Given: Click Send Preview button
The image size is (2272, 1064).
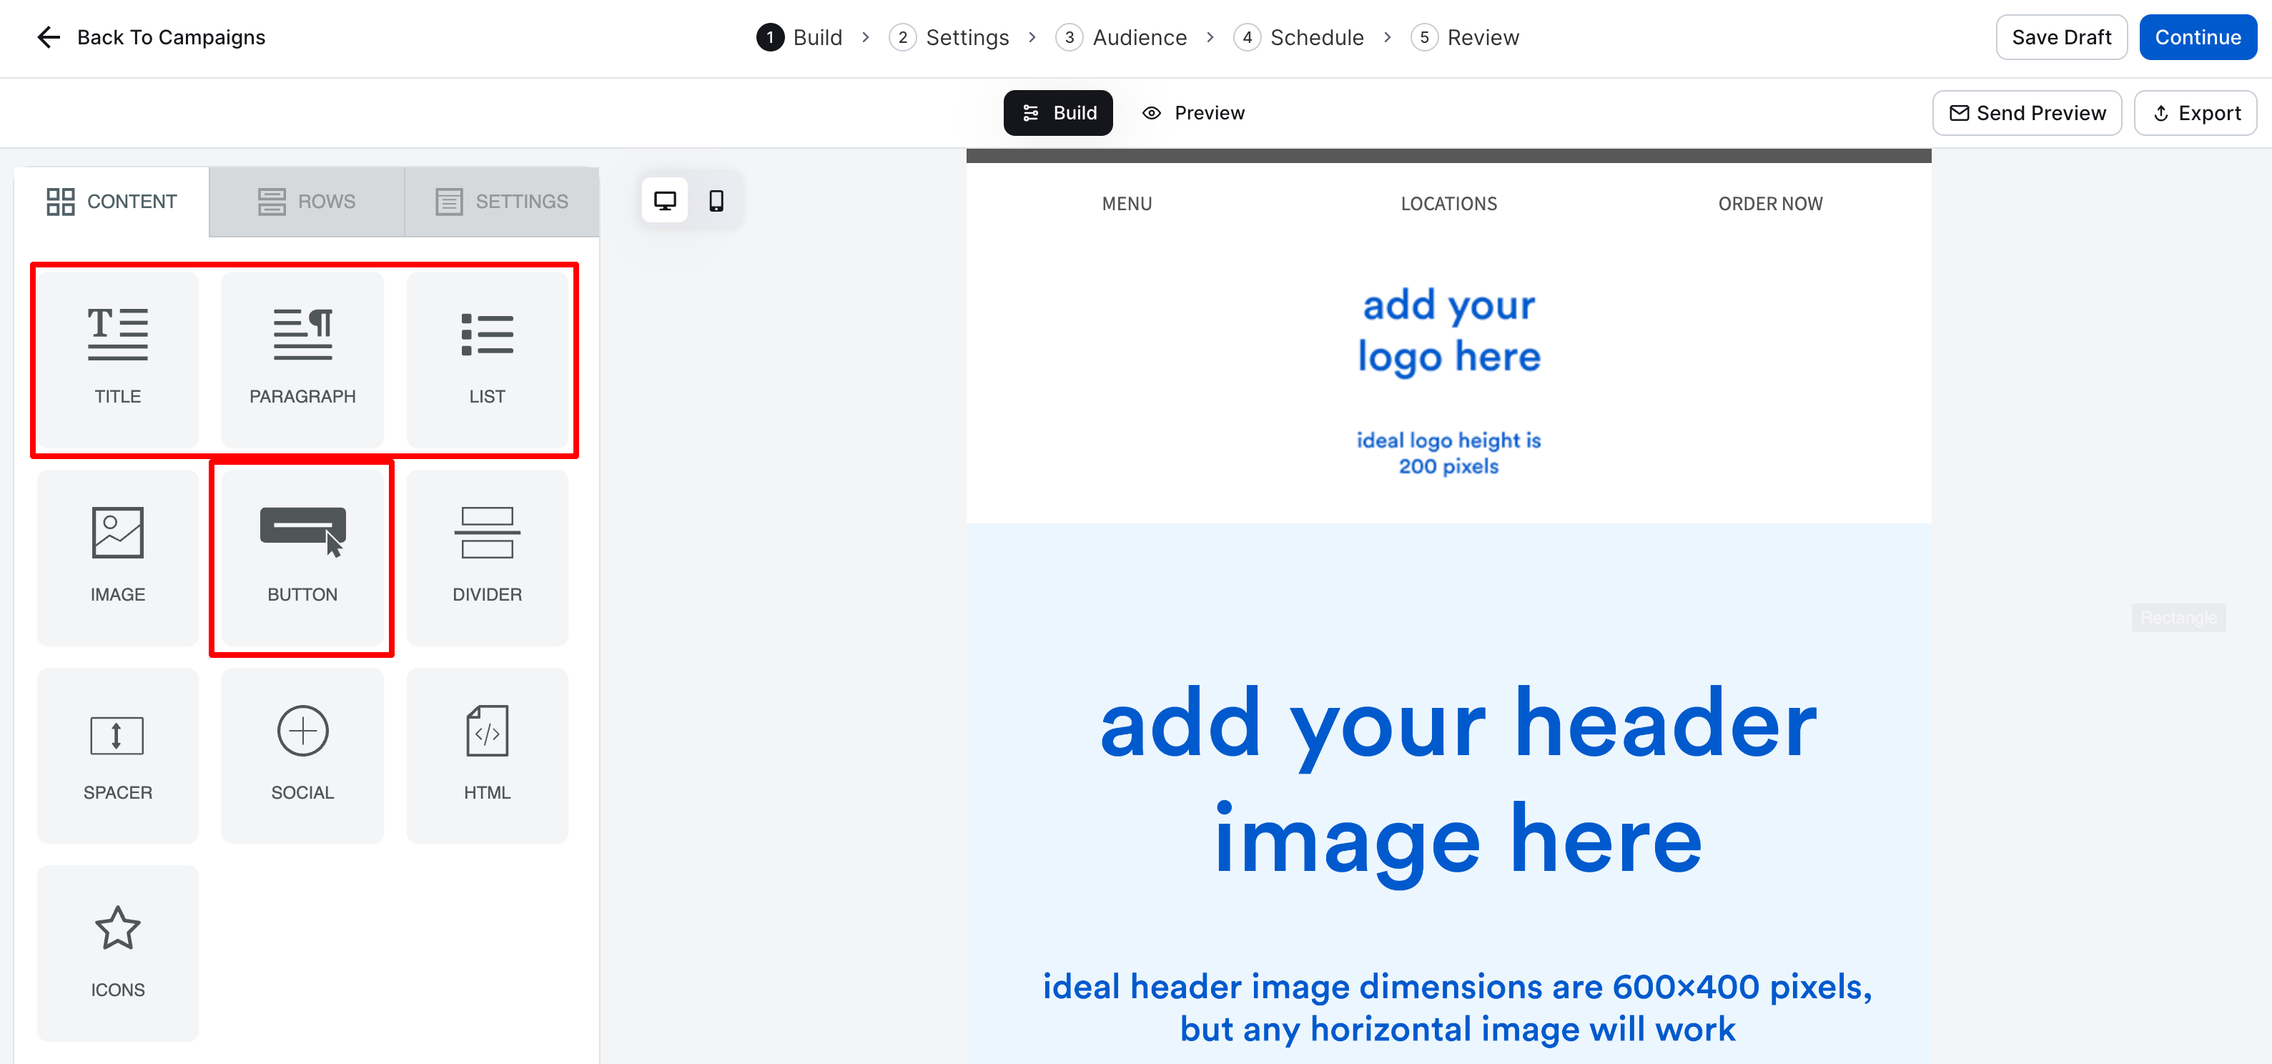Looking at the screenshot, I should [2027, 113].
